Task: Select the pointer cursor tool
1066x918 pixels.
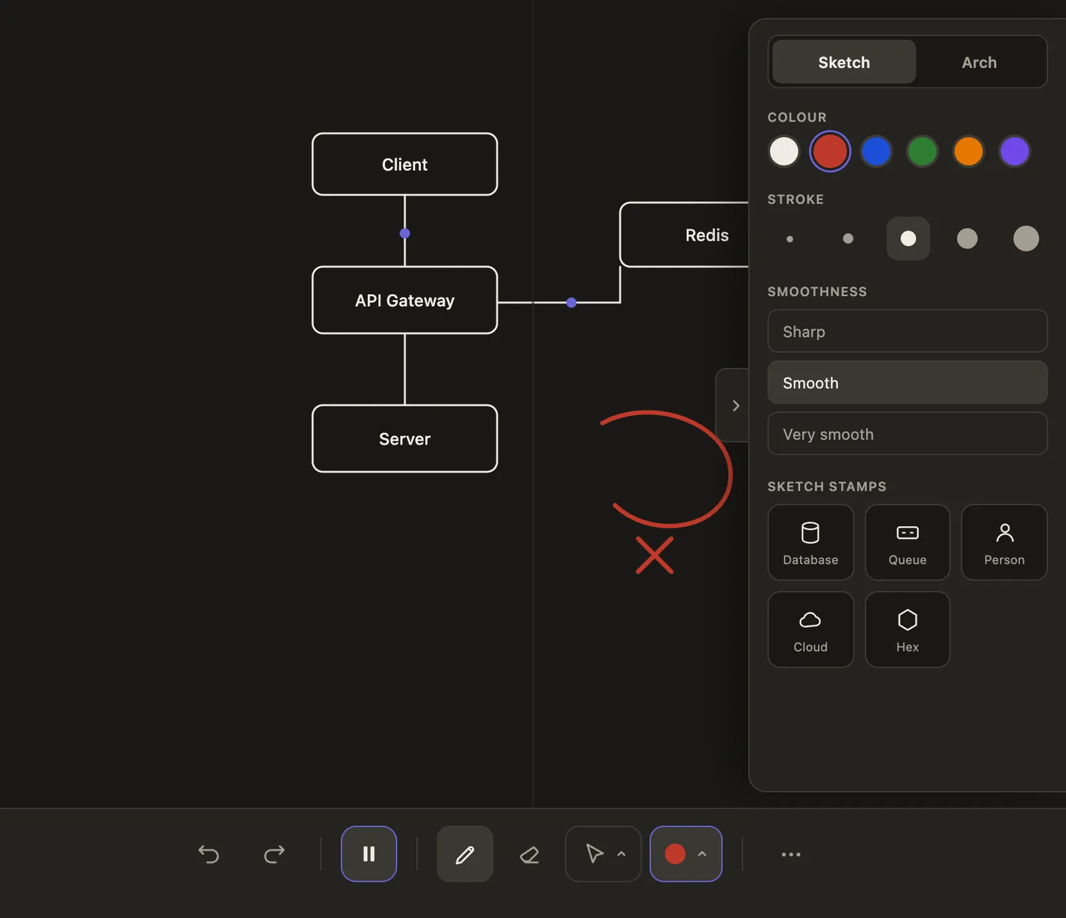Action: coord(594,853)
